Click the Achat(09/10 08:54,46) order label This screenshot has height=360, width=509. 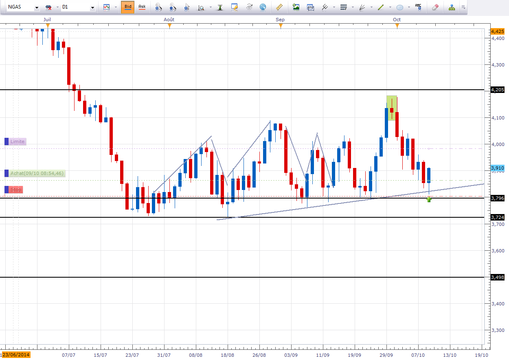(x=35, y=173)
